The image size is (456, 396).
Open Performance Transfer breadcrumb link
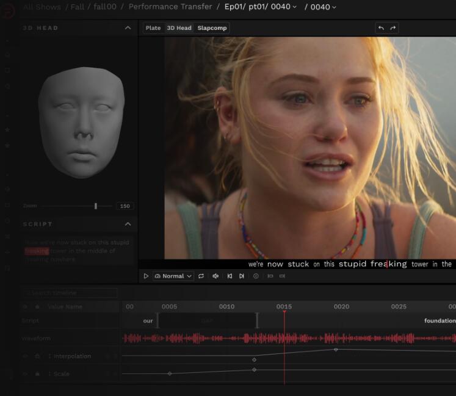click(170, 7)
